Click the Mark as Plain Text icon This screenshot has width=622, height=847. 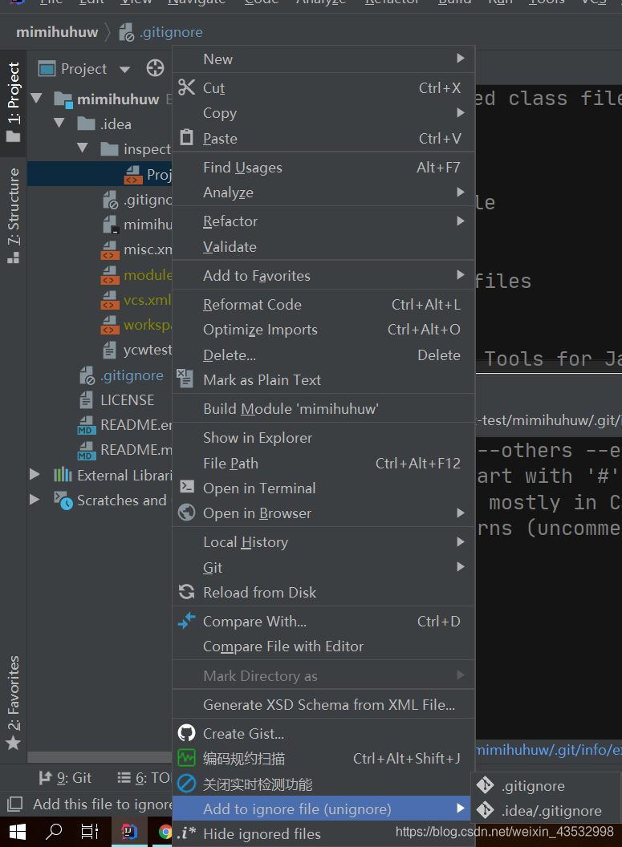coord(185,379)
